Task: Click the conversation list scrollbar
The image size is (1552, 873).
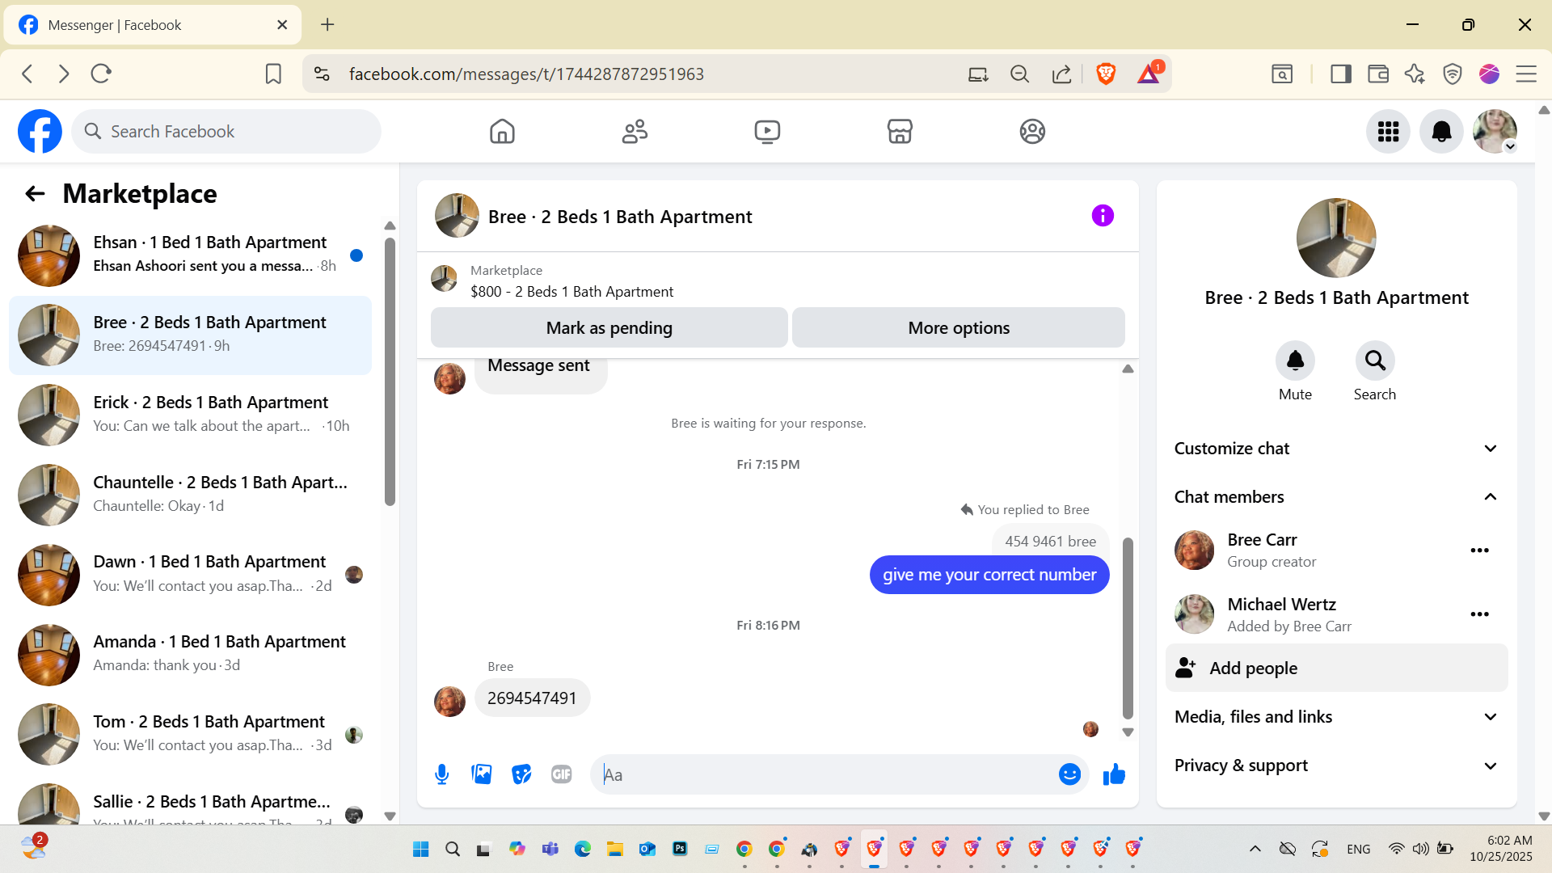Action: pos(390,372)
